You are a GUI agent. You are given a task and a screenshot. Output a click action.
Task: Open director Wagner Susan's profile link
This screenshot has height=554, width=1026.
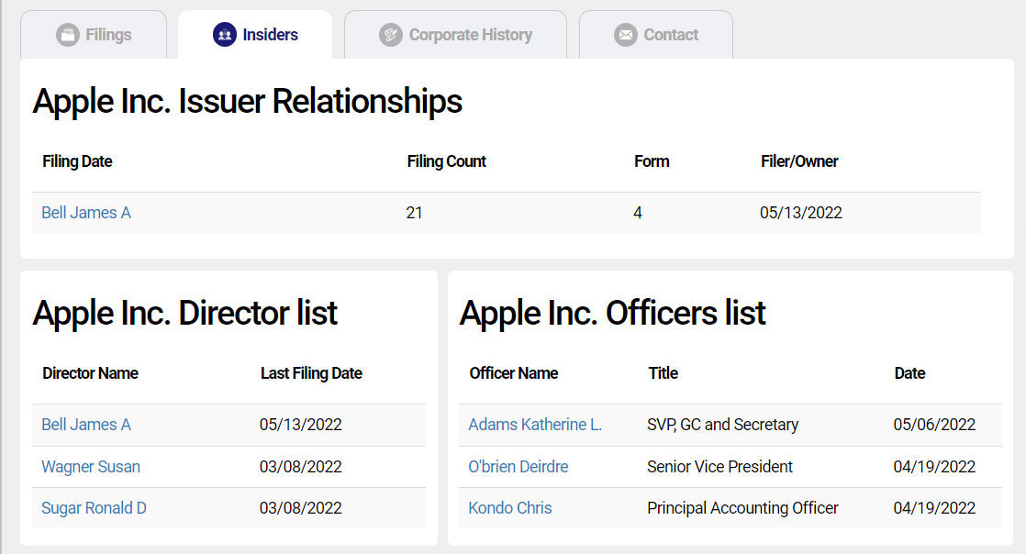click(x=91, y=467)
